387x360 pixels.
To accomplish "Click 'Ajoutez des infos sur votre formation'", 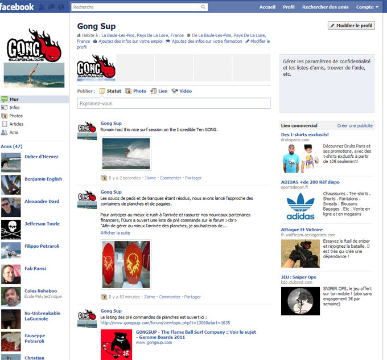I will click(x=207, y=41).
